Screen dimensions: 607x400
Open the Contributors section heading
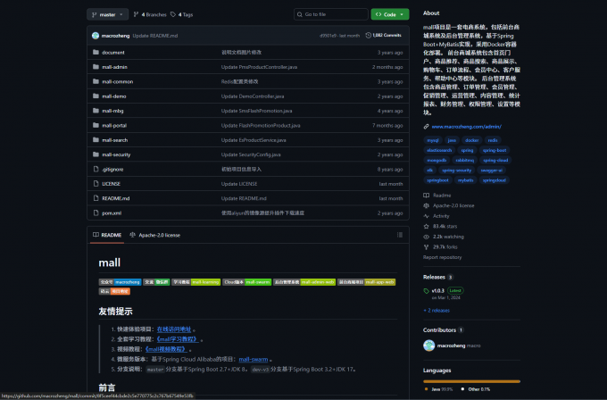tap(439, 330)
